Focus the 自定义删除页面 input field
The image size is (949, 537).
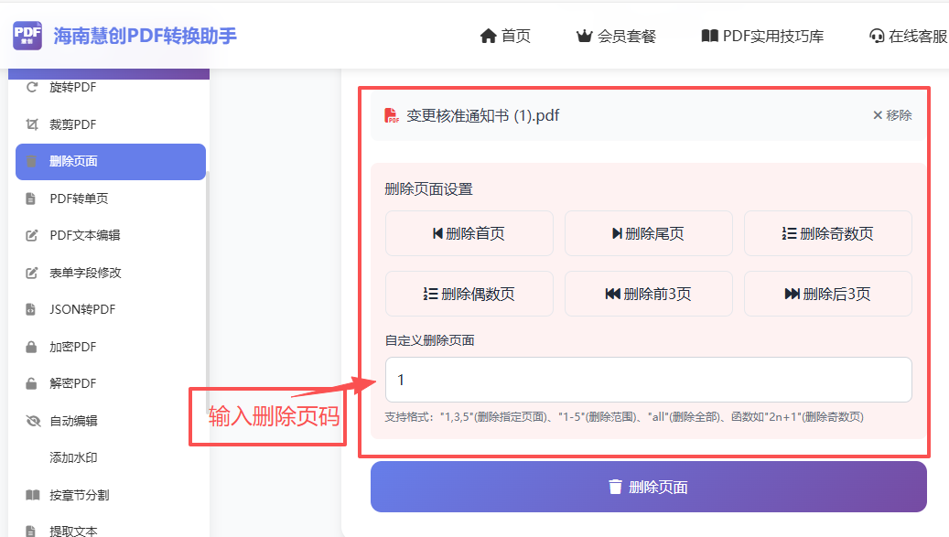pyautogui.click(x=649, y=380)
